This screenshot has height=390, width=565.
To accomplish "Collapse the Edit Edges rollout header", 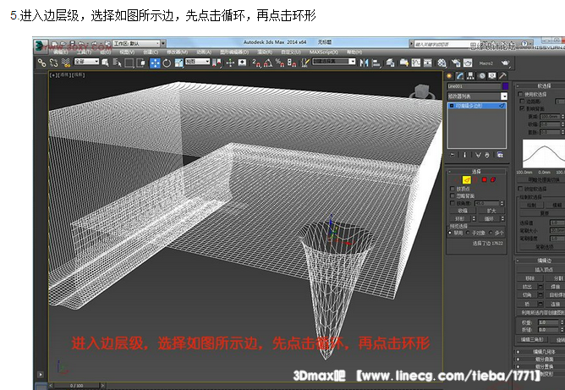I will point(540,261).
